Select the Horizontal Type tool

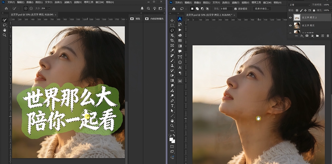(x=172, y=106)
